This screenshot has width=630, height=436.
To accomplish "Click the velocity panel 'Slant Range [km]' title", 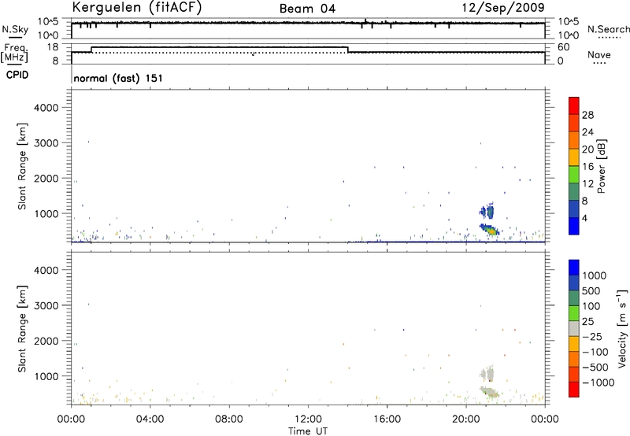I will click(22, 329).
